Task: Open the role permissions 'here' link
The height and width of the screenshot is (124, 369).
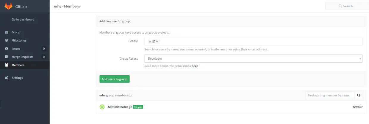Action: coord(195,66)
